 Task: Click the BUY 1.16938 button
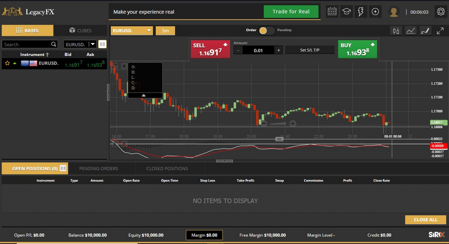tap(358, 49)
